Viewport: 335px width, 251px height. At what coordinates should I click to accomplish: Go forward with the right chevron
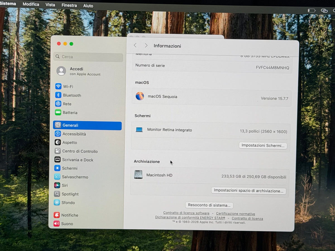point(146,45)
